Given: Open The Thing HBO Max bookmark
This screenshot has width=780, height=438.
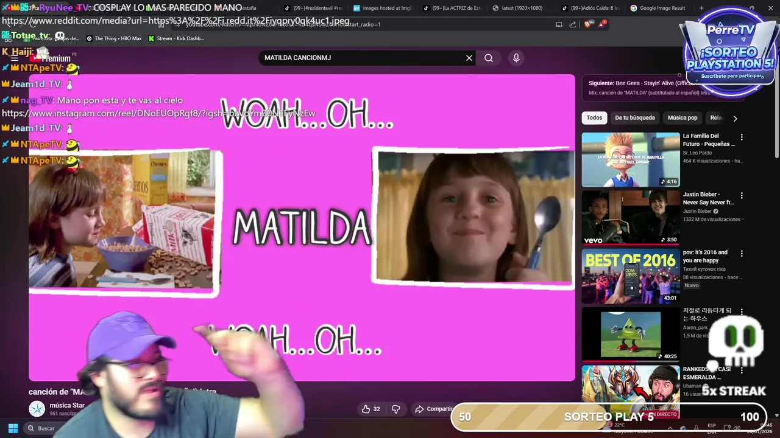Looking at the screenshot, I should (x=114, y=38).
